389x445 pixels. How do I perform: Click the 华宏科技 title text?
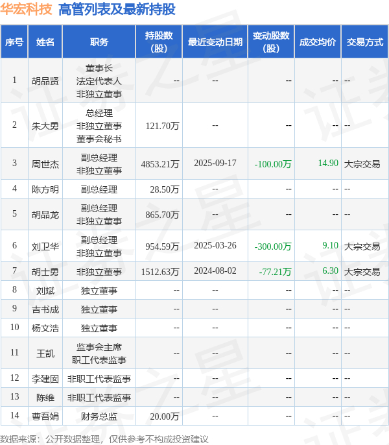[x=26, y=9]
